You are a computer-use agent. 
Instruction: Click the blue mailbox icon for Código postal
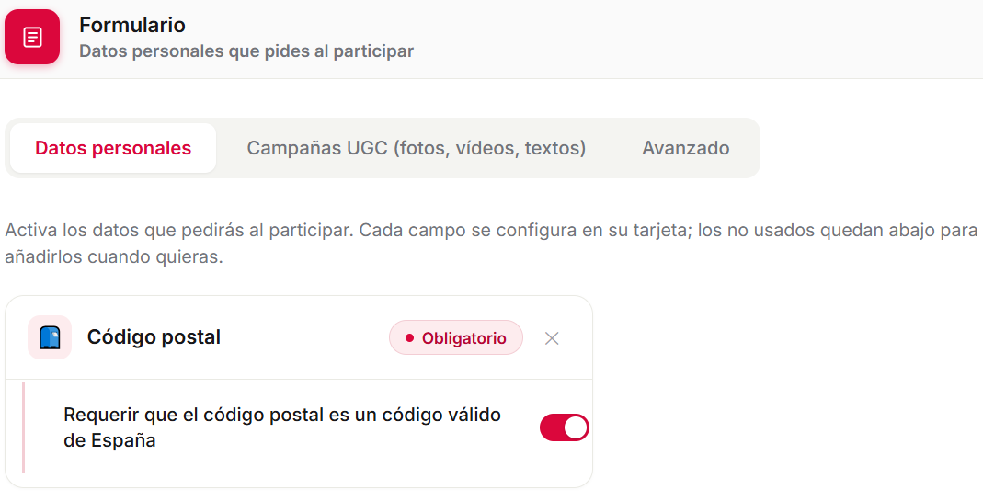(x=50, y=337)
